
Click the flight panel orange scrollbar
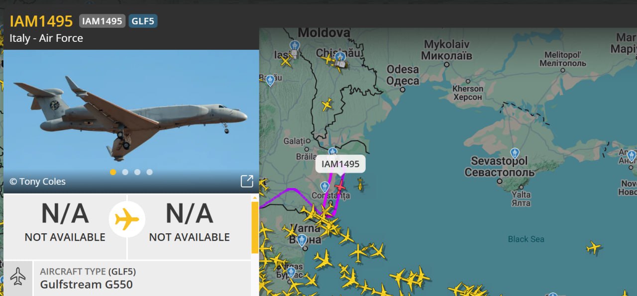click(x=255, y=227)
